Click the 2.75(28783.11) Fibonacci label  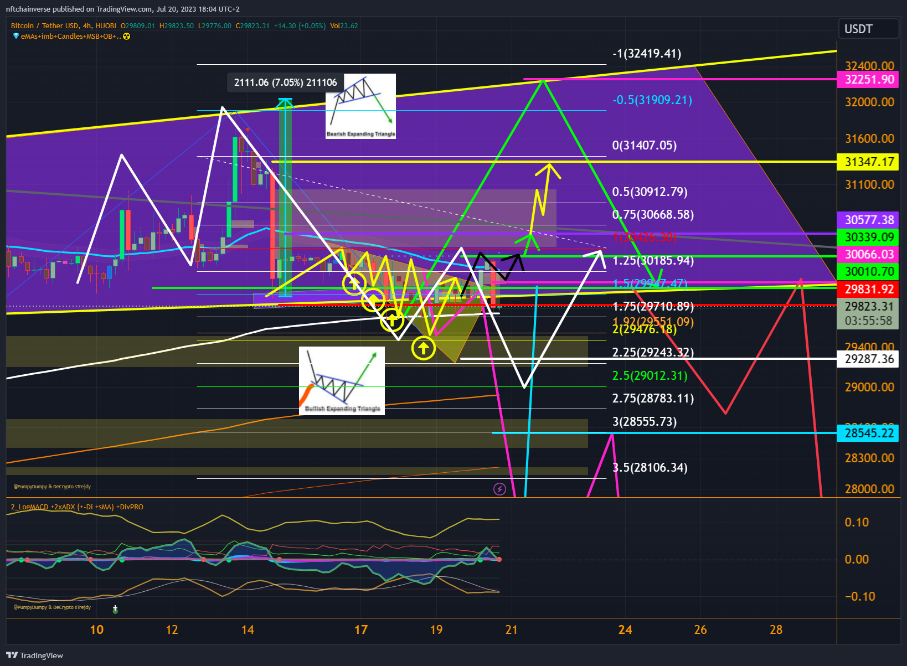click(653, 399)
